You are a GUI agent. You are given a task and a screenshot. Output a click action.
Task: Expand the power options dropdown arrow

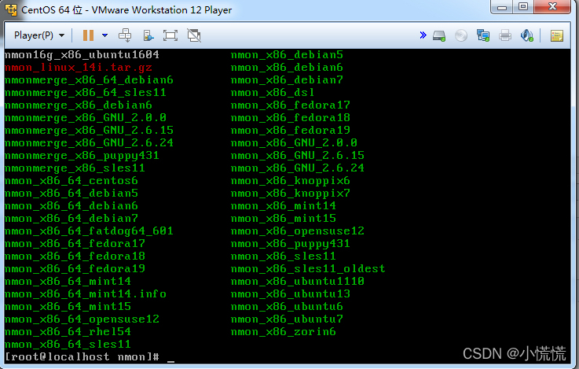click(104, 35)
